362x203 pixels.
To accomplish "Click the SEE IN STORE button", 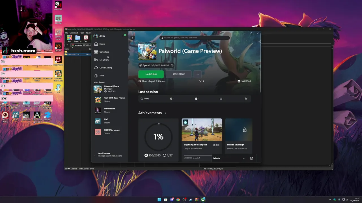I will [178, 74].
